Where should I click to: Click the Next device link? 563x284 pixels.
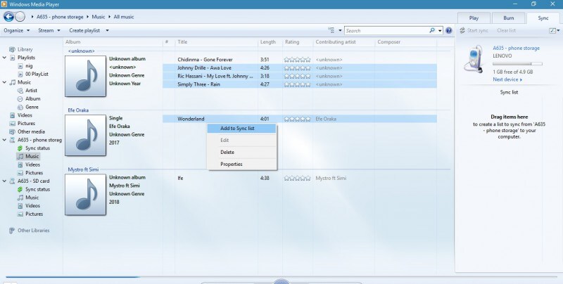point(507,79)
